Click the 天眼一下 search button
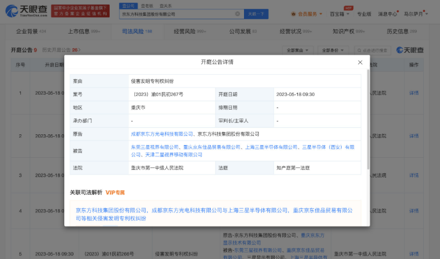 click(256, 14)
